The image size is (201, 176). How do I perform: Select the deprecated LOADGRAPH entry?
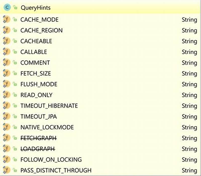(x=37, y=149)
